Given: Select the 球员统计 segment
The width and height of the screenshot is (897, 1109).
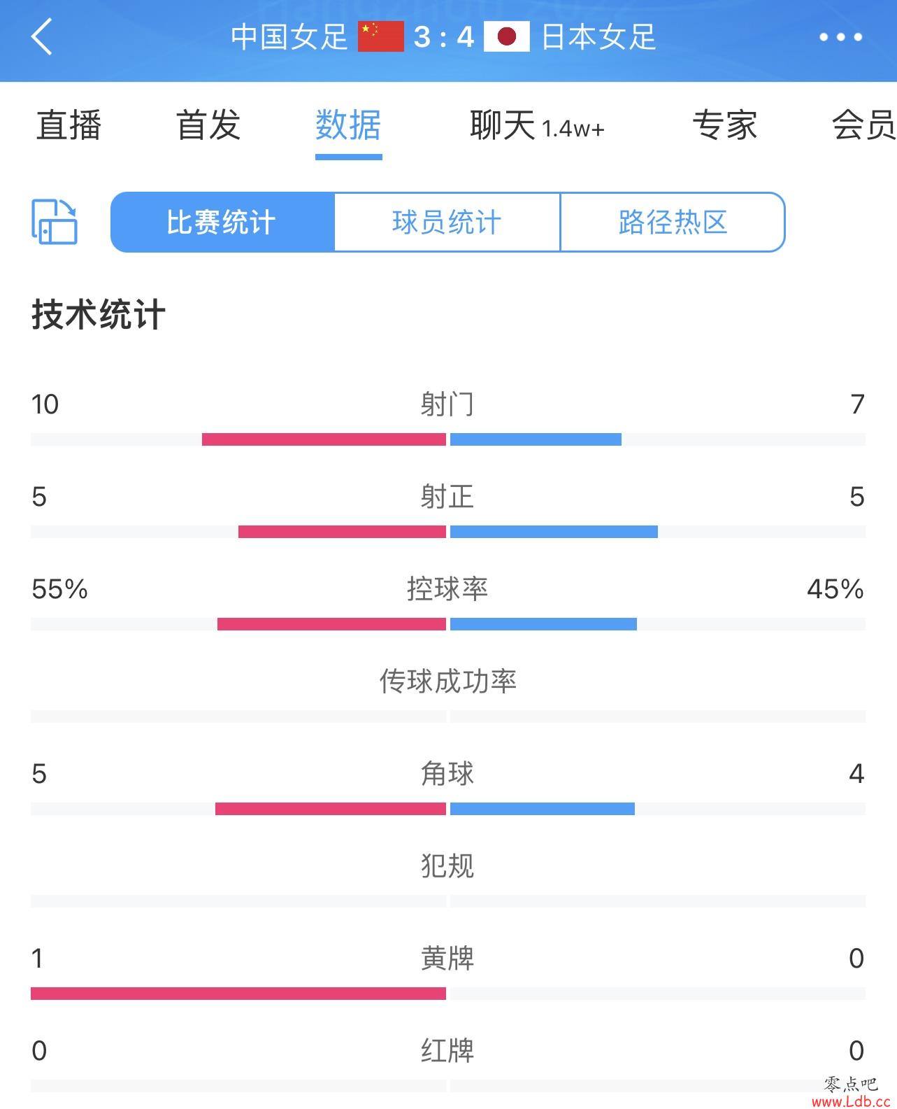Looking at the screenshot, I should 447,222.
